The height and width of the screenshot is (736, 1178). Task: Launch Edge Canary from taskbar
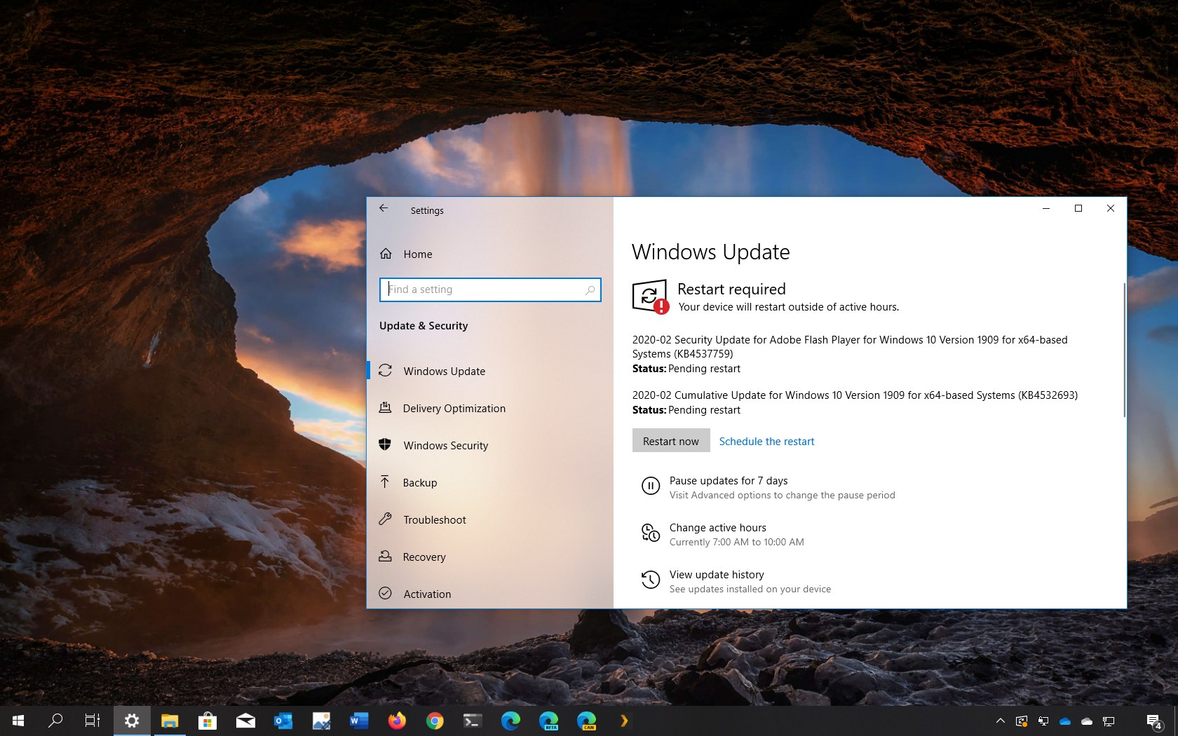coord(586,721)
